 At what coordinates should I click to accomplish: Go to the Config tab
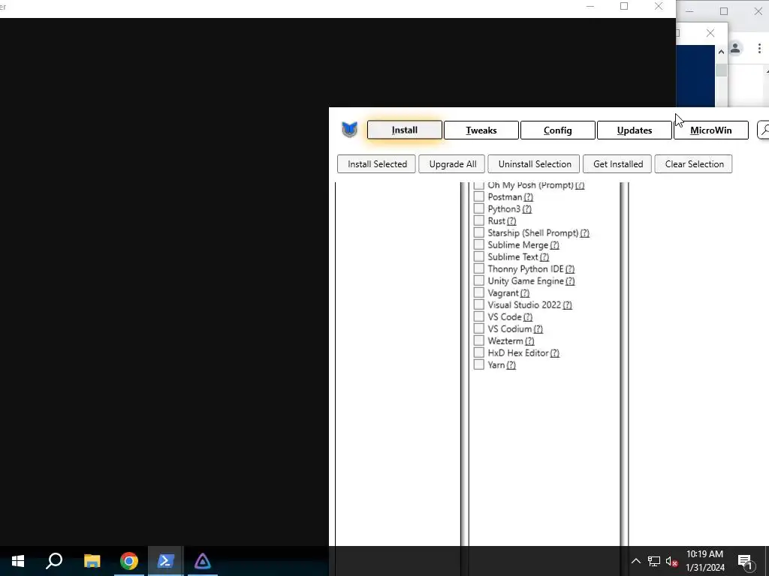tap(558, 130)
